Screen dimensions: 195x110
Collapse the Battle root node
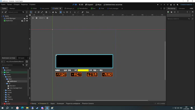coord(2,16)
